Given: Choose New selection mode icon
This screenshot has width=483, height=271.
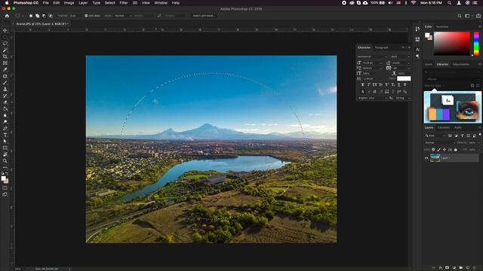Looking at the screenshot, I should click(31, 16).
